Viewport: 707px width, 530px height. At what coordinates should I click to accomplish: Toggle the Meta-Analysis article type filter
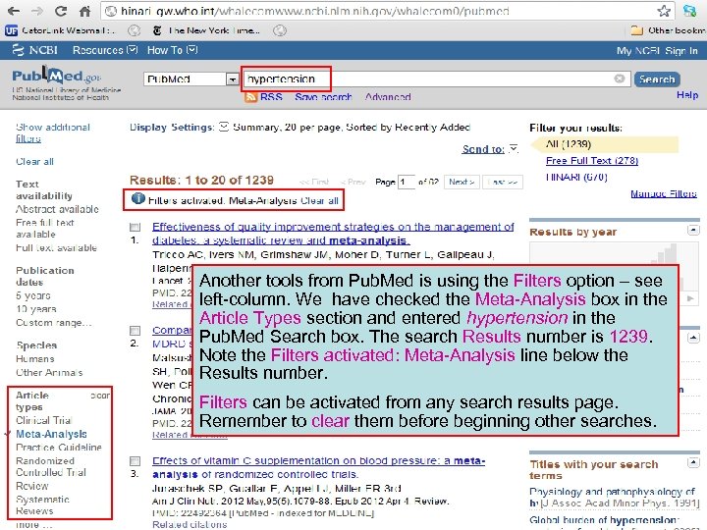click(51, 434)
